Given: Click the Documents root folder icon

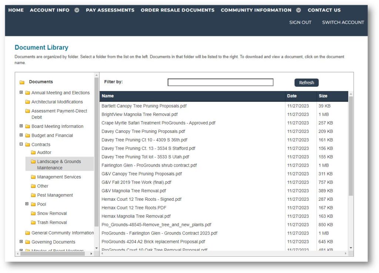Looking at the screenshot, I should (x=22, y=82).
